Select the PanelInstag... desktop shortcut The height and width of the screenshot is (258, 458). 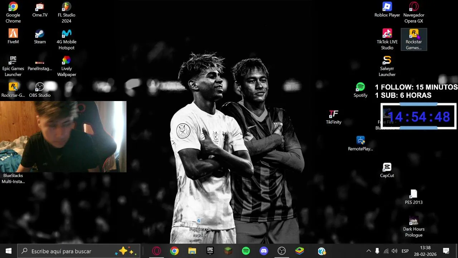tap(40, 63)
